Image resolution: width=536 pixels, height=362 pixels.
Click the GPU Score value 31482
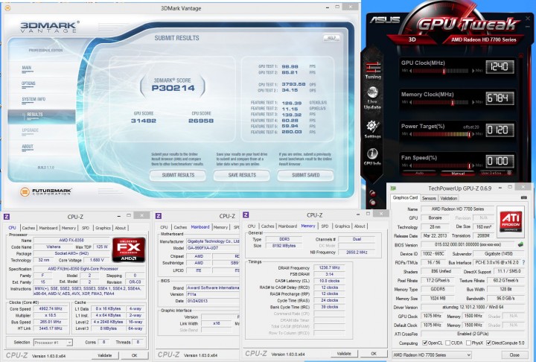point(144,121)
